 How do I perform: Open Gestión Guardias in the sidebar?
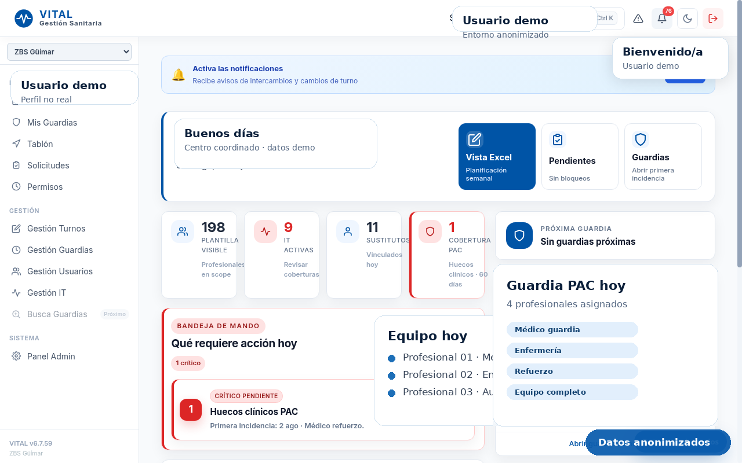coord(69,250)
